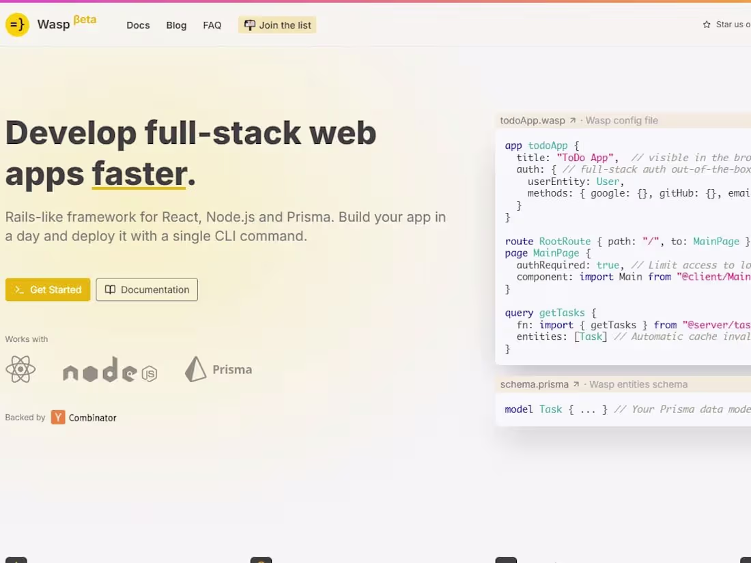
Task: Click the yellow Wasp logo icon
Action: [x=16, y=25]
